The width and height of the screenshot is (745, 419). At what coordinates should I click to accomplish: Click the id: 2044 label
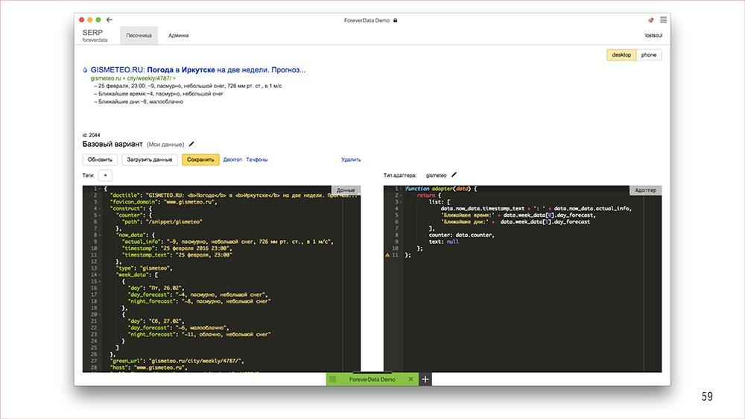tap(91, 135)
